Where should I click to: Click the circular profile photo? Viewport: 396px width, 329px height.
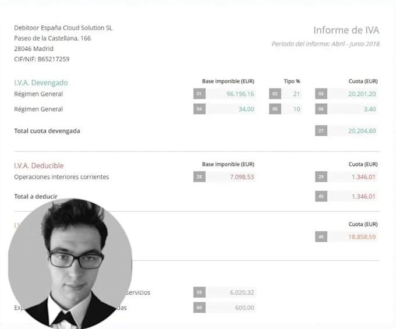[70, 263]
